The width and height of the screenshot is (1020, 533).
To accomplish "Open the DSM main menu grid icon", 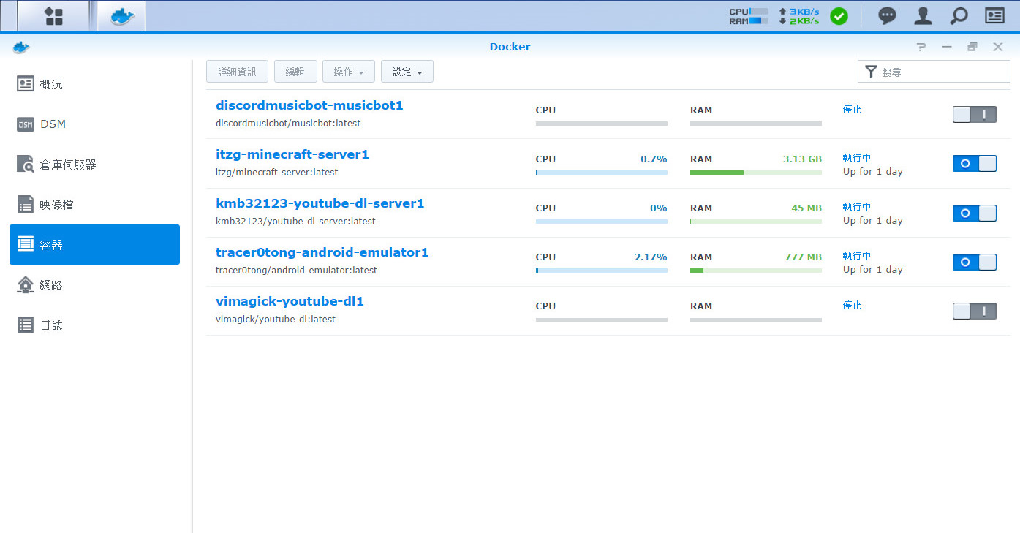I will 53,16.
